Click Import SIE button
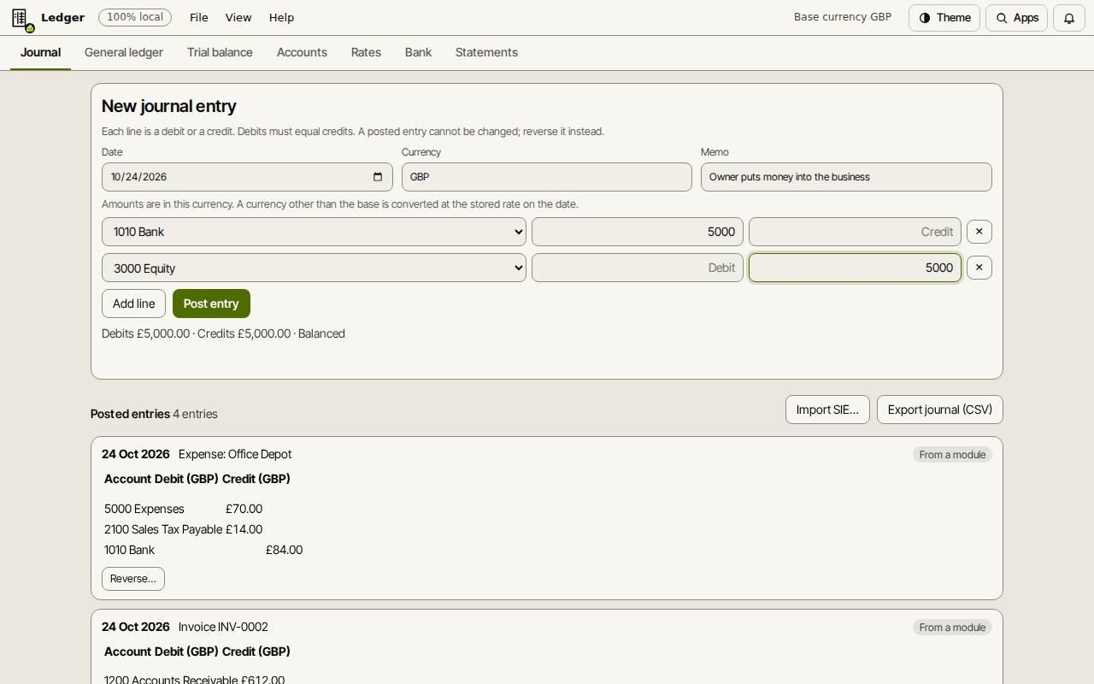 pos(827,410)
